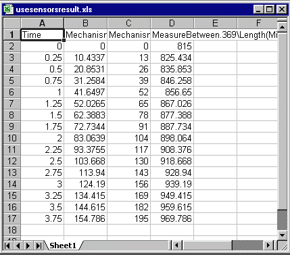Viewport: 290px width, 255px height.
Task: Click the cell showing 10.4337
Action: pos(86,57)
